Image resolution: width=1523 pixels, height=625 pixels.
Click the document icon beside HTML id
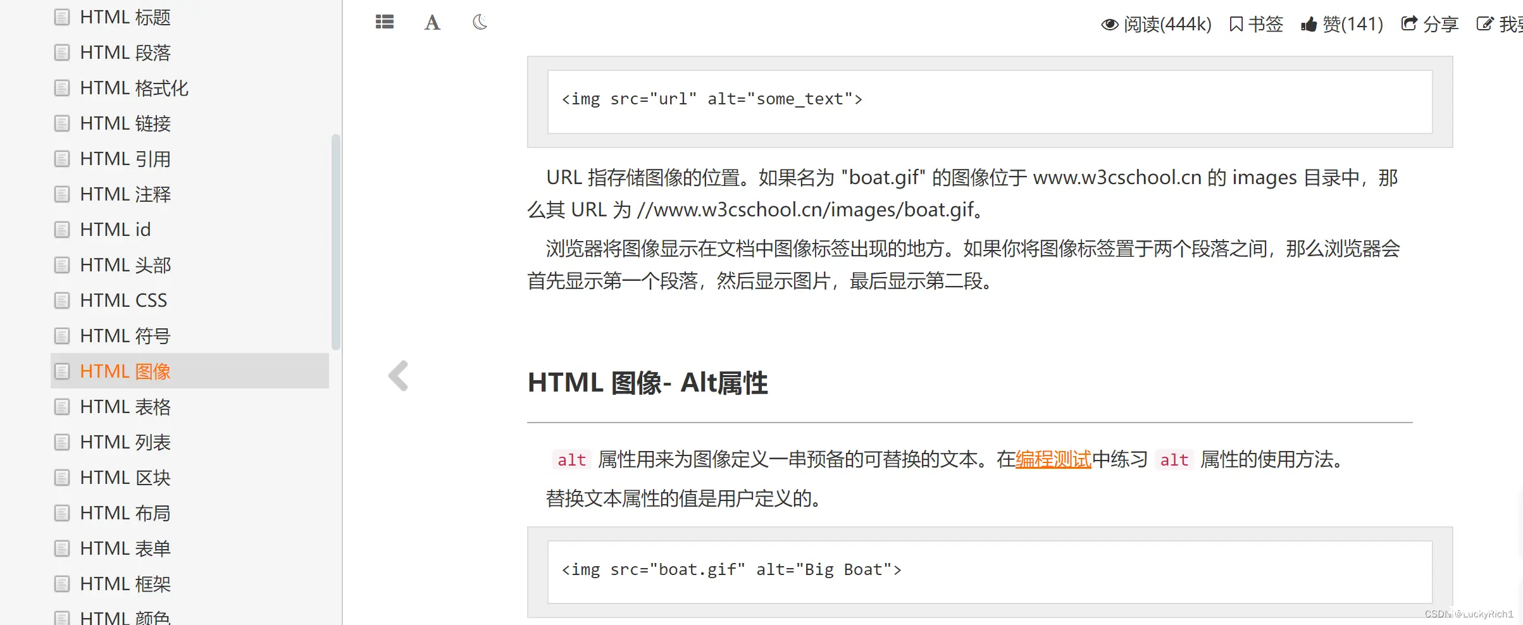click(62, 230)
